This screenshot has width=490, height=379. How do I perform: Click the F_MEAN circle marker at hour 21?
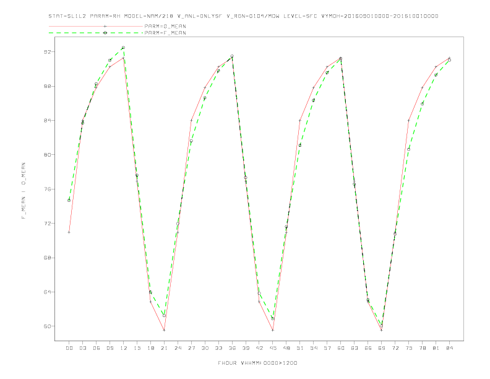[164, 316]
